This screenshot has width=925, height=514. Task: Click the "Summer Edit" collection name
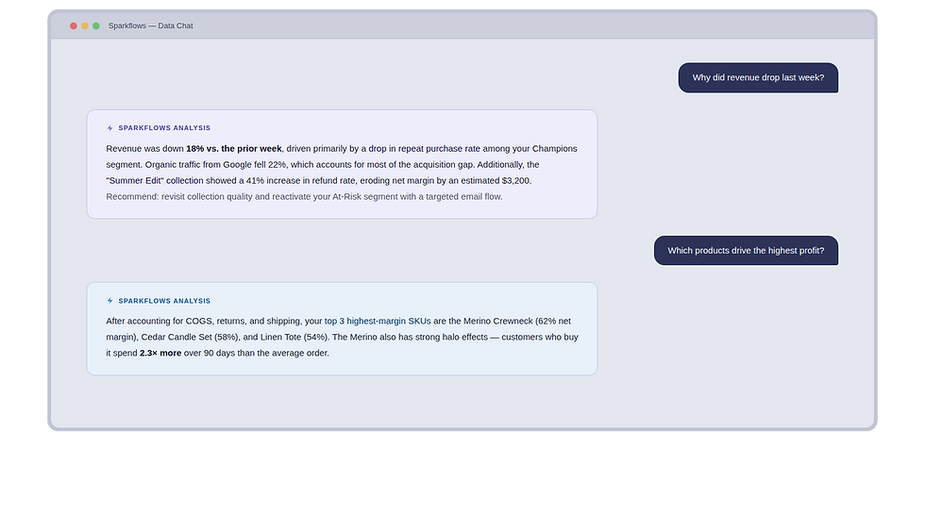[x=142, y=181]
